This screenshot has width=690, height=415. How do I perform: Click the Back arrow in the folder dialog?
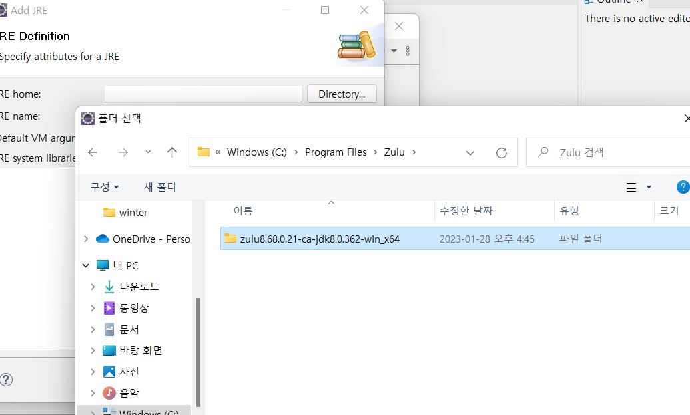(93, 152)
